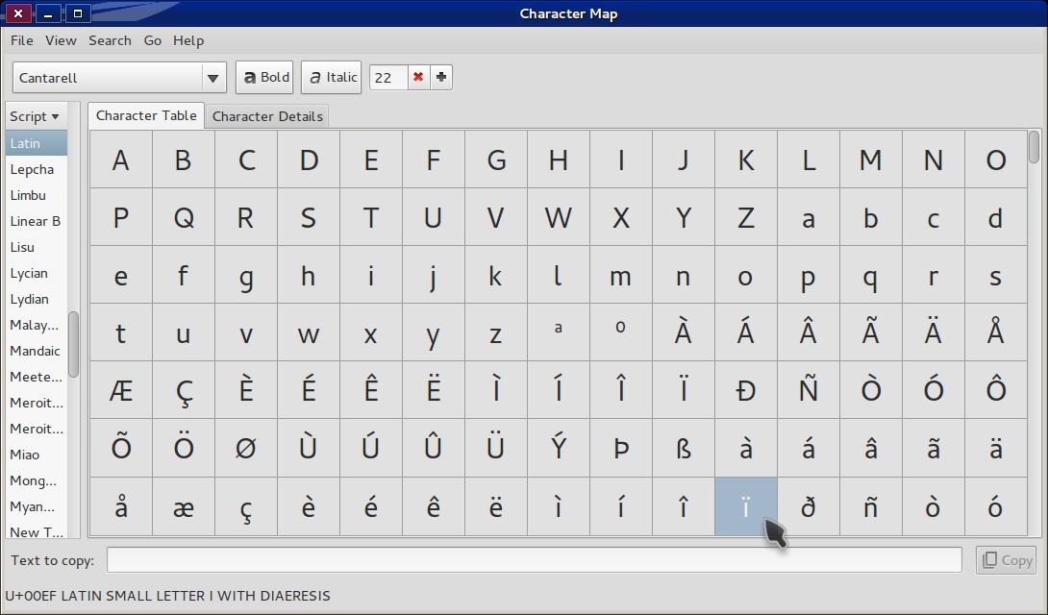This screenshot has height=615, width=1048.
Task: Open the View menu
Action: point(61,40)
